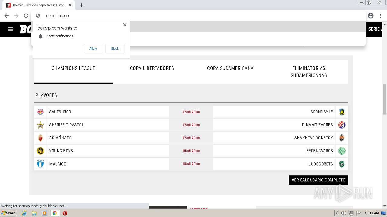Image resolution: width=387 pixels, height=217 pixels.
Task: Open the hamburger site menu
Action: click(11, 29)
